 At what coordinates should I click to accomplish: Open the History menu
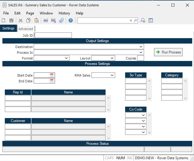tap(64, 13)
